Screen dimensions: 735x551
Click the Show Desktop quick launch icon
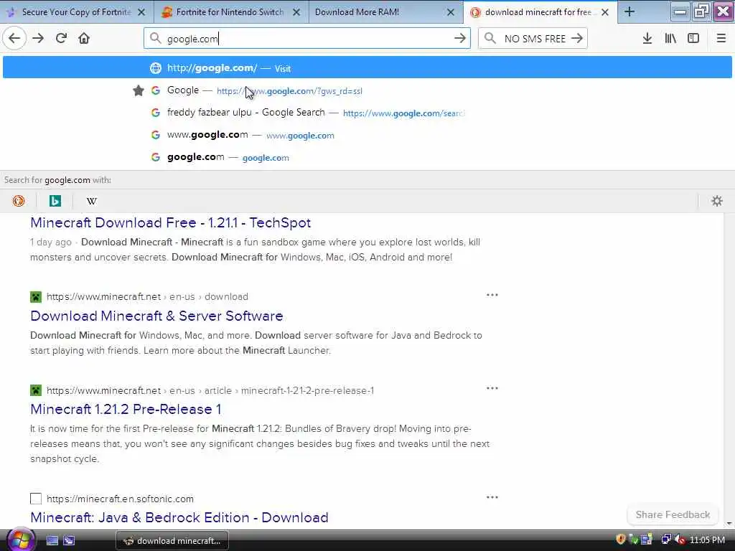52,541
